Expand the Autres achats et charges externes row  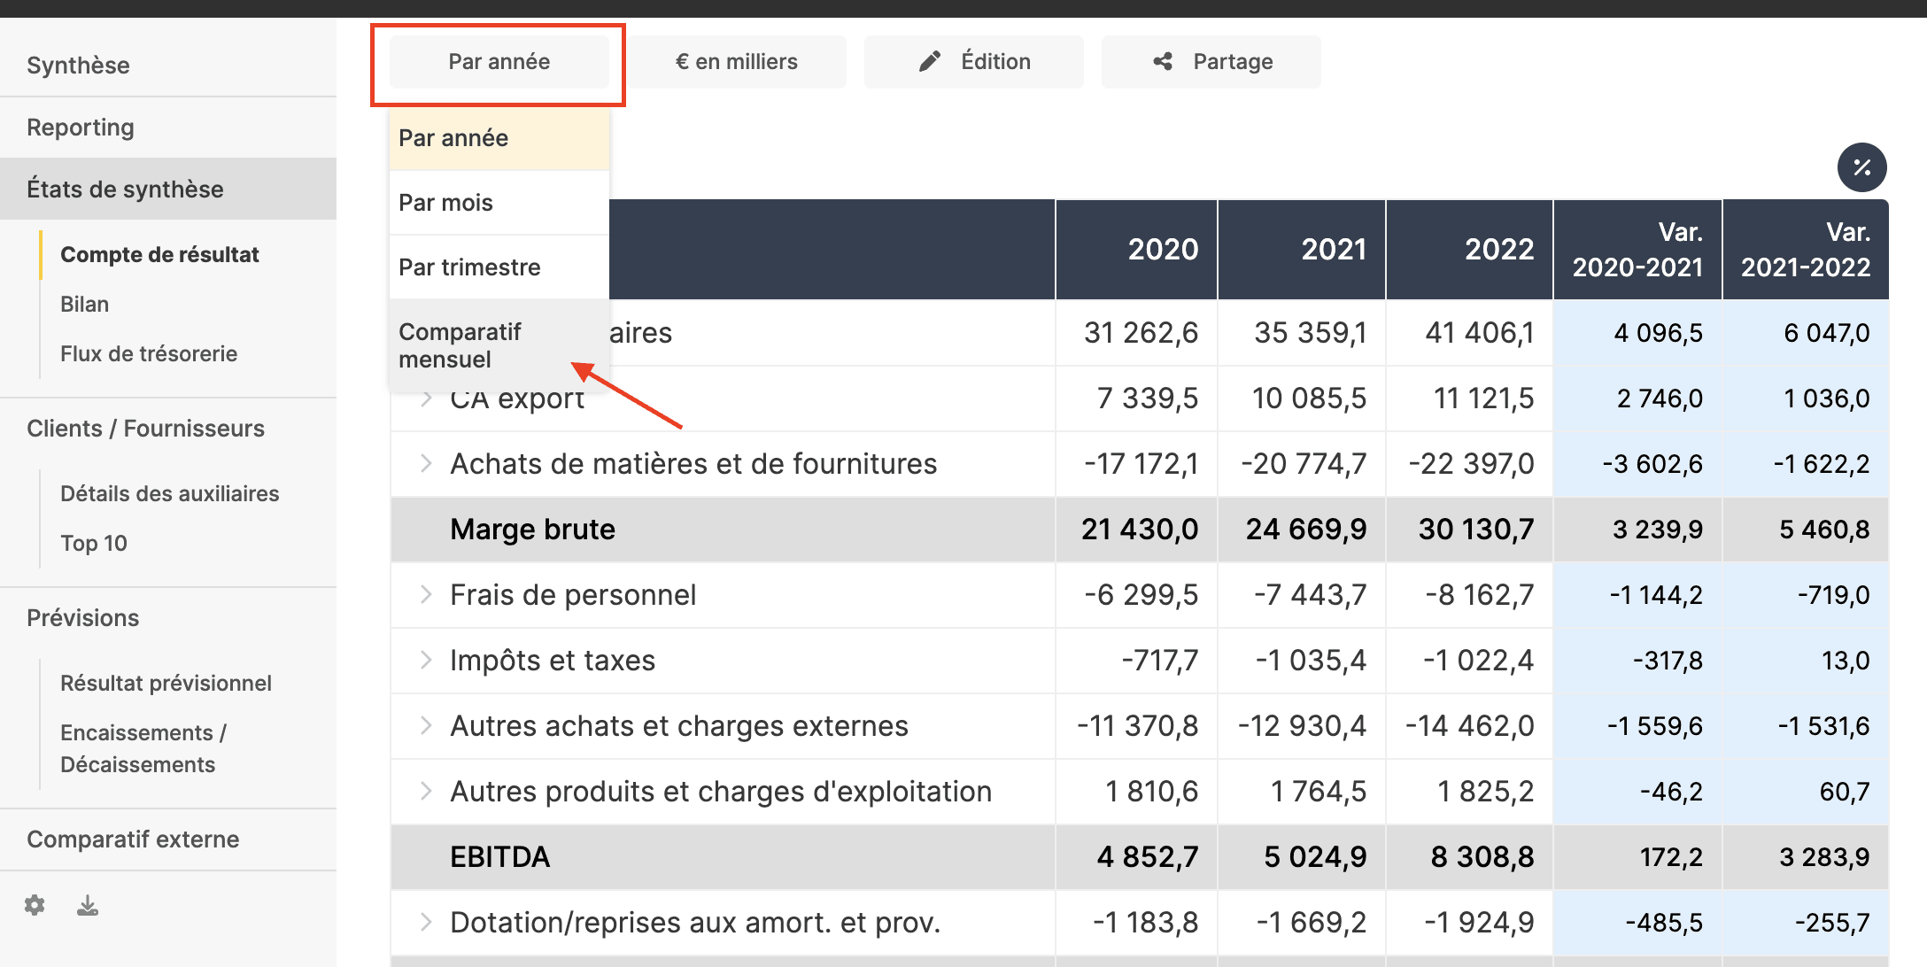tap(427, 726)
